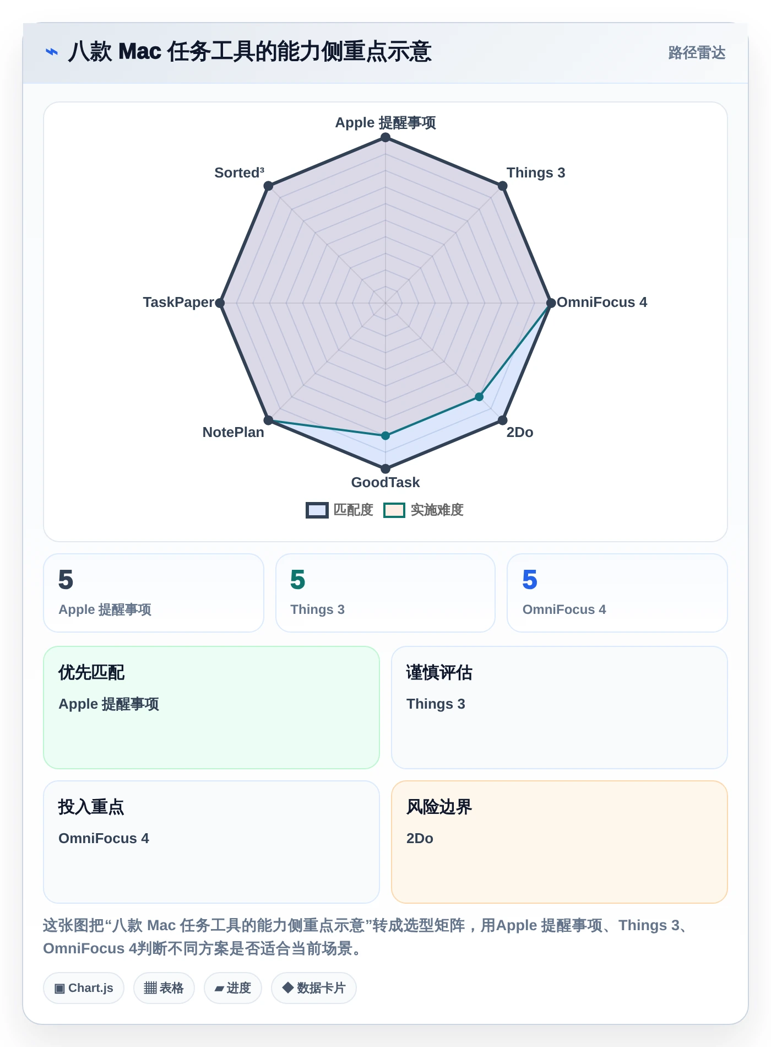Select the TaskPaper radar vertex point

tap(220, 303)
